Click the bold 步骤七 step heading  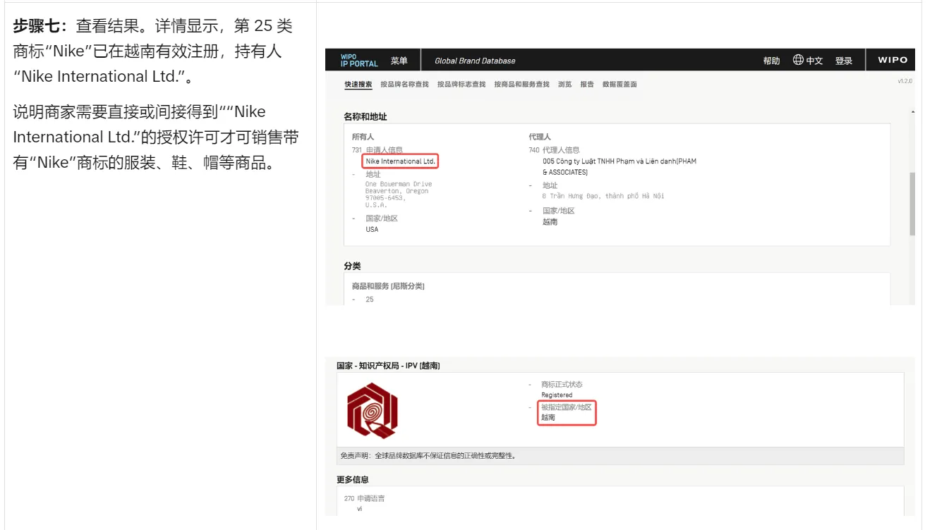(x=41, y=27)
